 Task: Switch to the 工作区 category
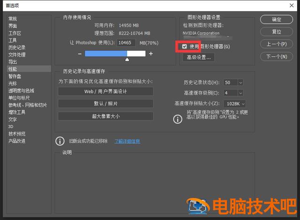(x=15, y=33)
